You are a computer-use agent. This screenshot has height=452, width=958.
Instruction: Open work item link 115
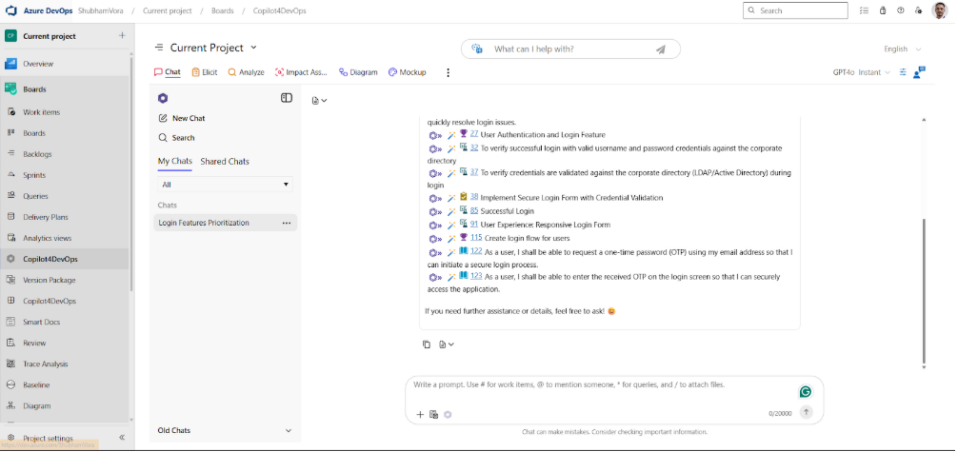(476, 238)
